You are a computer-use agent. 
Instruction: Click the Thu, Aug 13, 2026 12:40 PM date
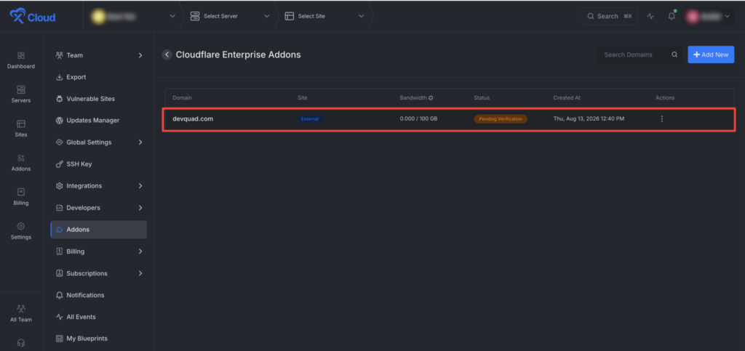pos(589,119)
